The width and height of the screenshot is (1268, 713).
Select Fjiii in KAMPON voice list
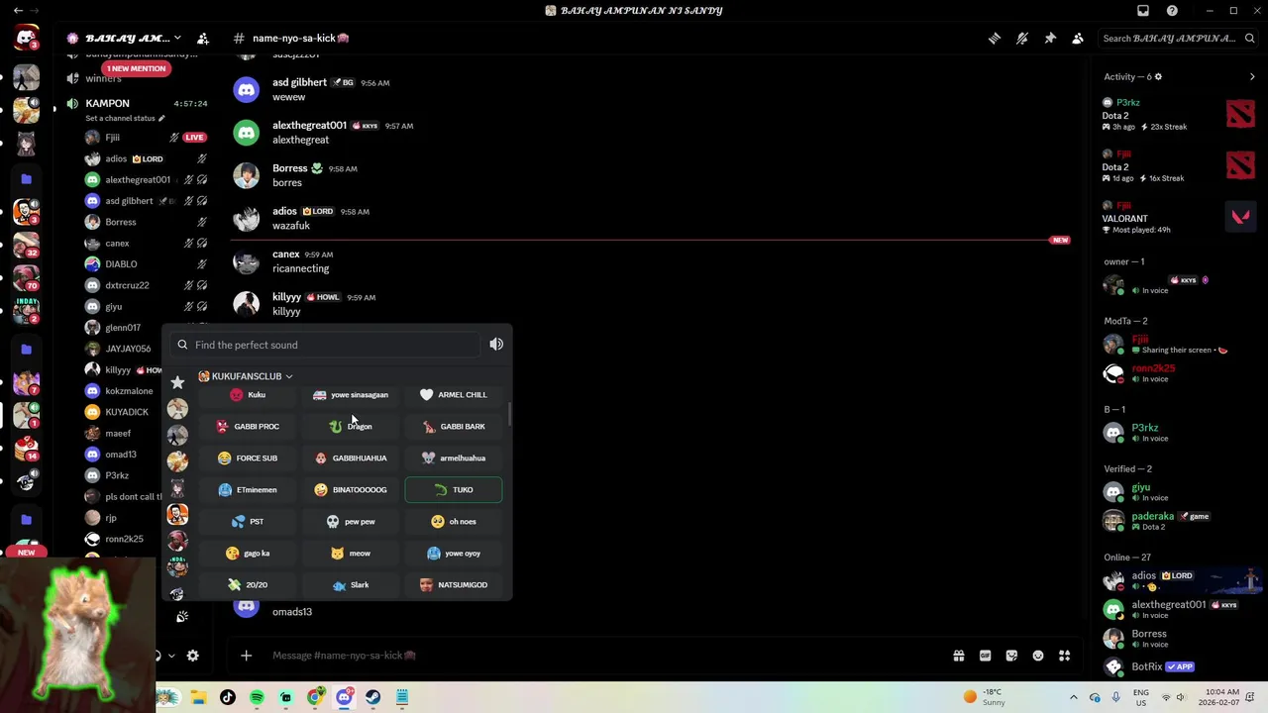click(x=113, y=138)
